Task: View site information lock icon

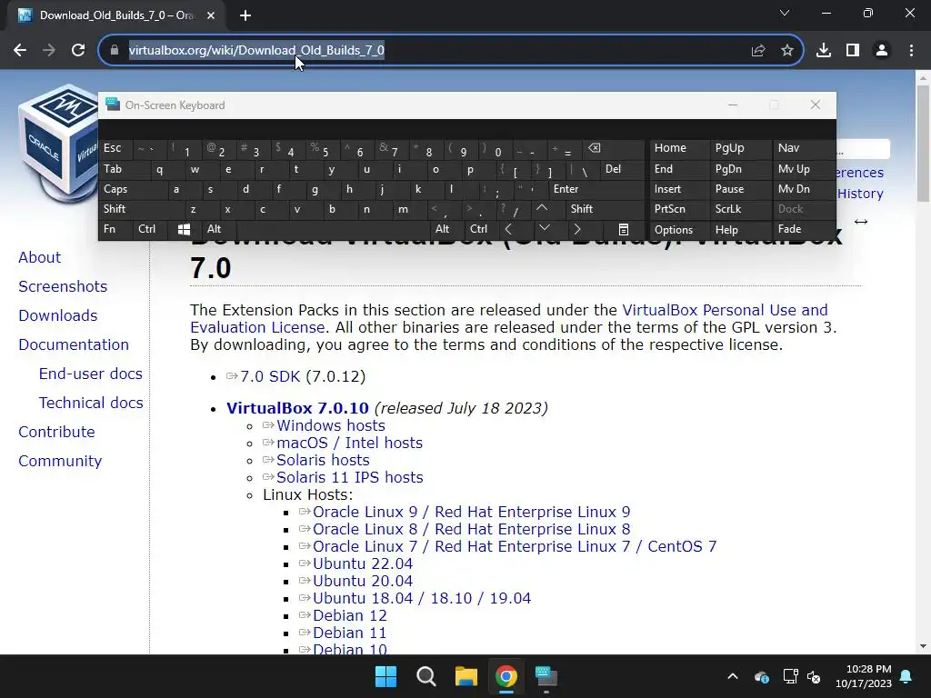Action: point(115,51)
